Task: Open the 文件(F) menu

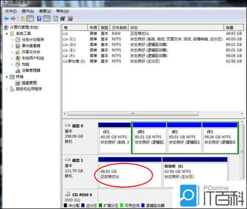Action: click(11, 11)
